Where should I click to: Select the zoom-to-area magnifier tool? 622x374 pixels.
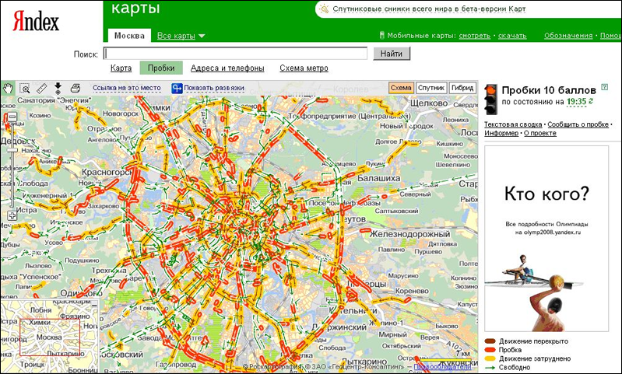click(x=25, y=88)
